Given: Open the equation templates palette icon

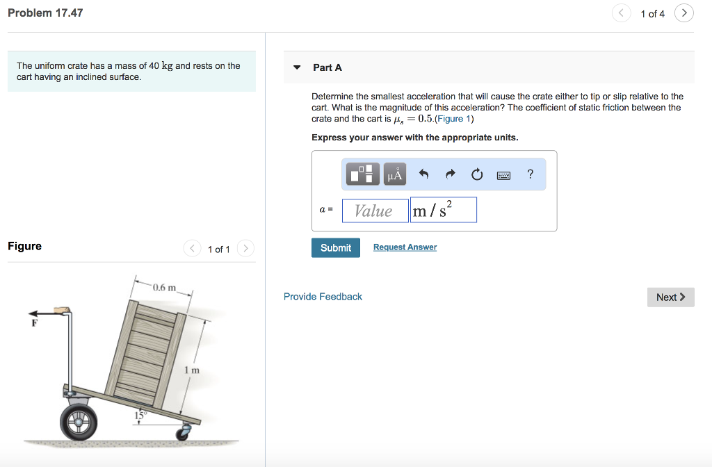Looking at the screenshot, I should (x=361, y=174).
